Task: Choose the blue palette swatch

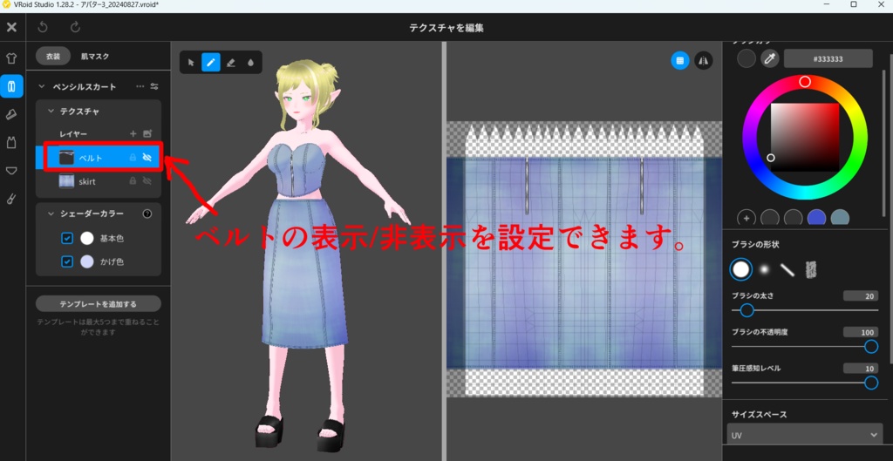Action: point(816,218)
